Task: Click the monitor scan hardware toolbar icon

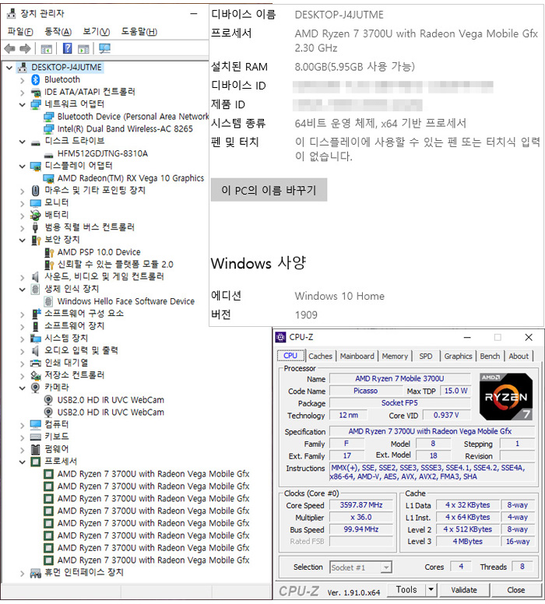Action: [104, 48]
